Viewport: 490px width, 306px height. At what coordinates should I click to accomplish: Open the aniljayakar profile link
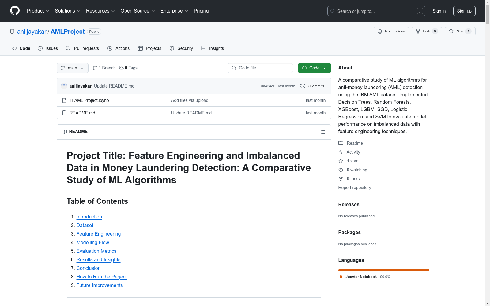point(32,32)
